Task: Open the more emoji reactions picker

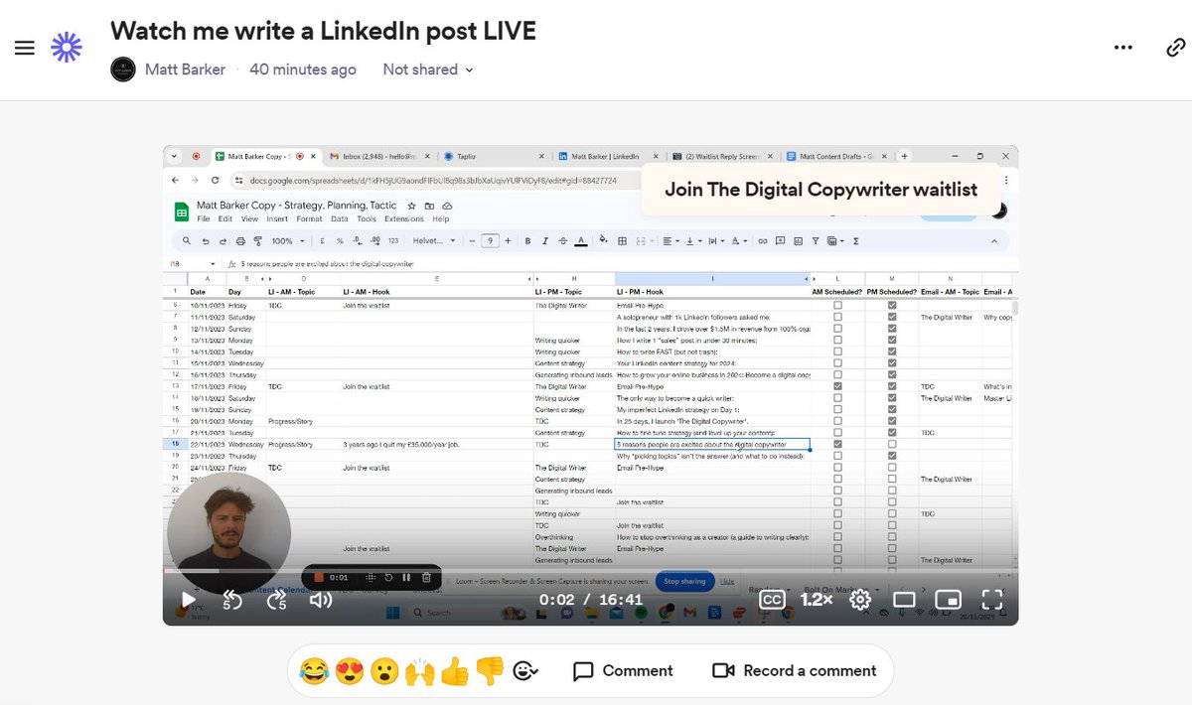Action: click(525, 671)
